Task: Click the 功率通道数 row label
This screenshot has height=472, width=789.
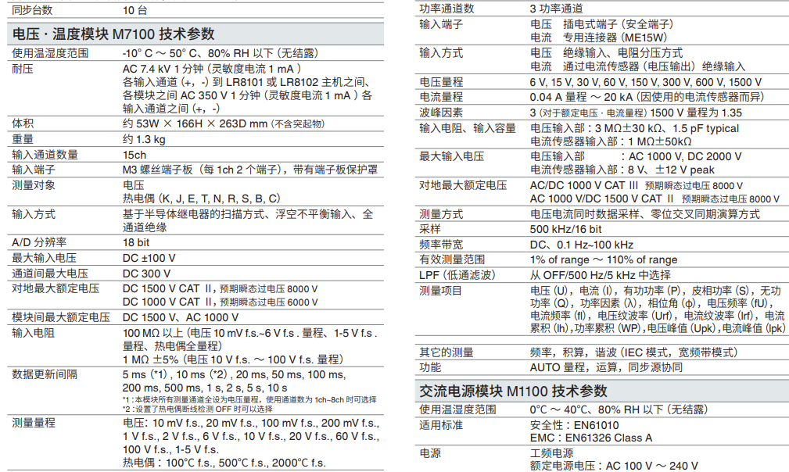Action: [x=447, y=9]
